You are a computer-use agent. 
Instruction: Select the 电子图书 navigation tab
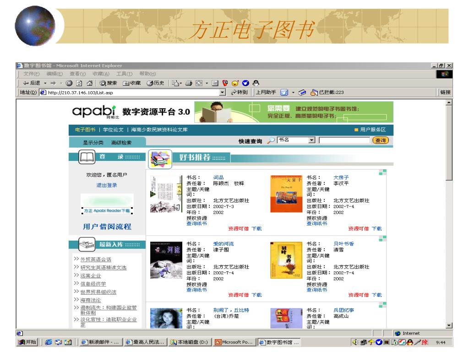[85, 130]
